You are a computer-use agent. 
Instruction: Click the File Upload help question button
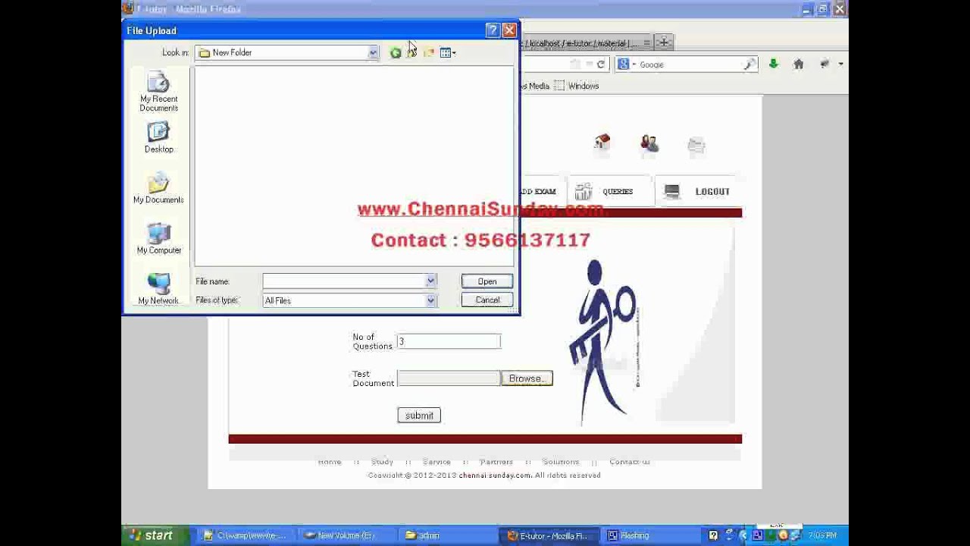click(x=493, y=30)
